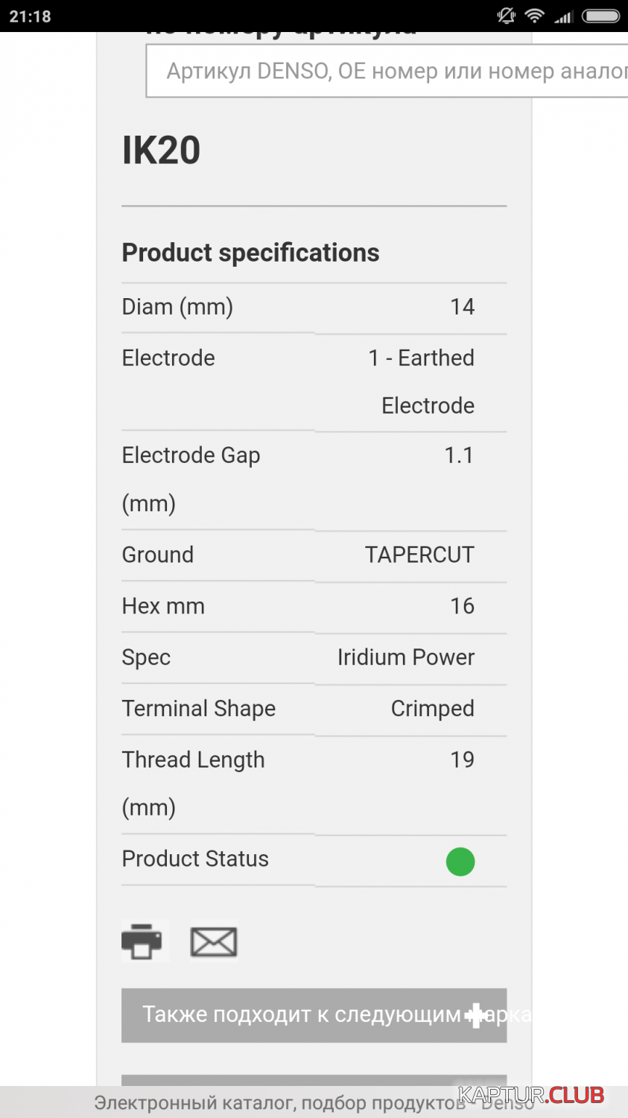Click the TAPERCUT ground value

[419, 555]
